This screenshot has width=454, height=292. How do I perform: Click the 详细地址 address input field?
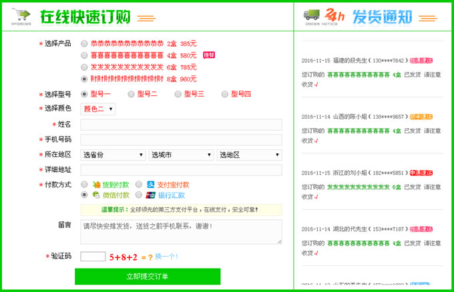181,170
